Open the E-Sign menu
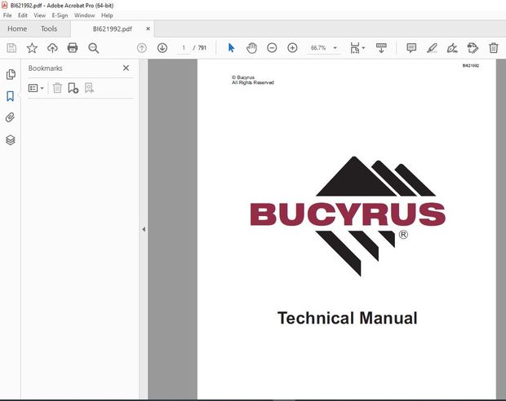 coord(60,15)
